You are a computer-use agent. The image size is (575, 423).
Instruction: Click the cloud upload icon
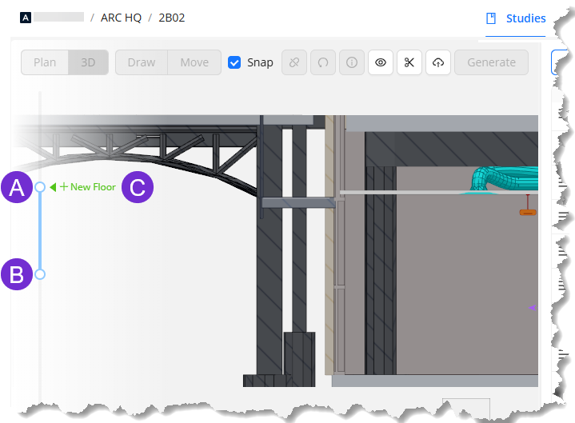438,62
